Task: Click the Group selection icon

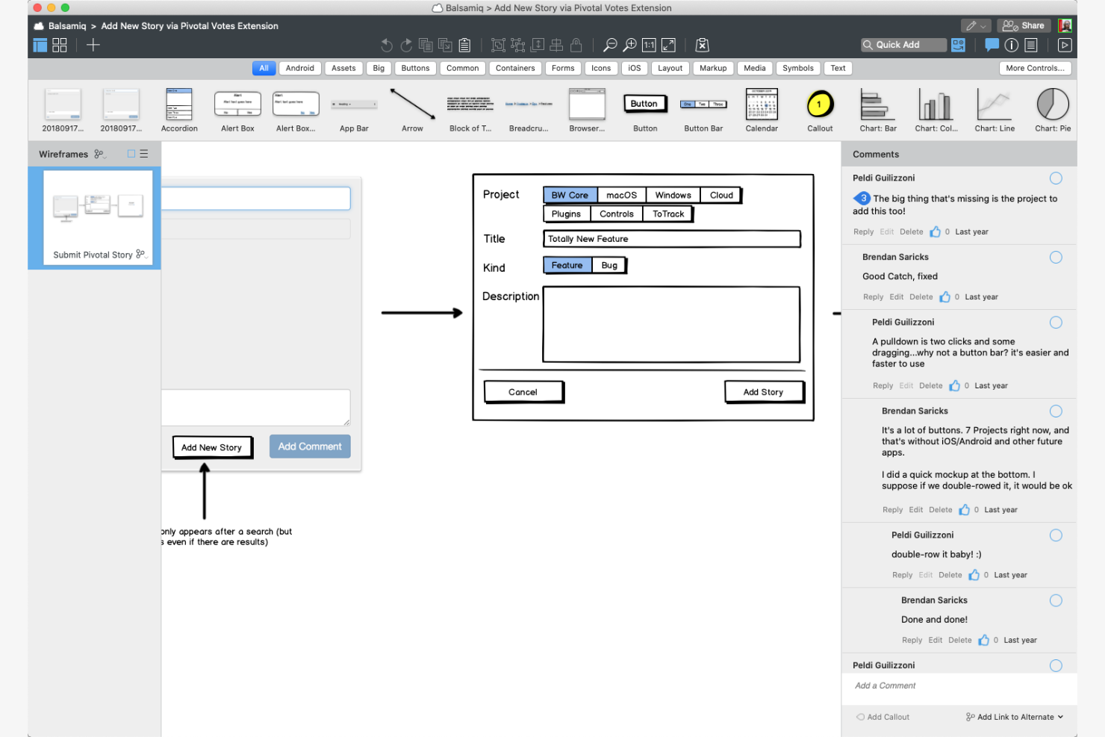Action: coord(498,46)
